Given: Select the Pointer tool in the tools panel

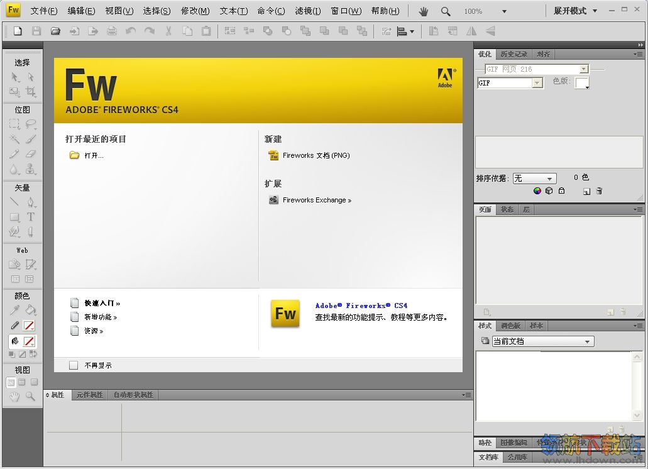Looking at the screenshot, I should tap(15, 77).
